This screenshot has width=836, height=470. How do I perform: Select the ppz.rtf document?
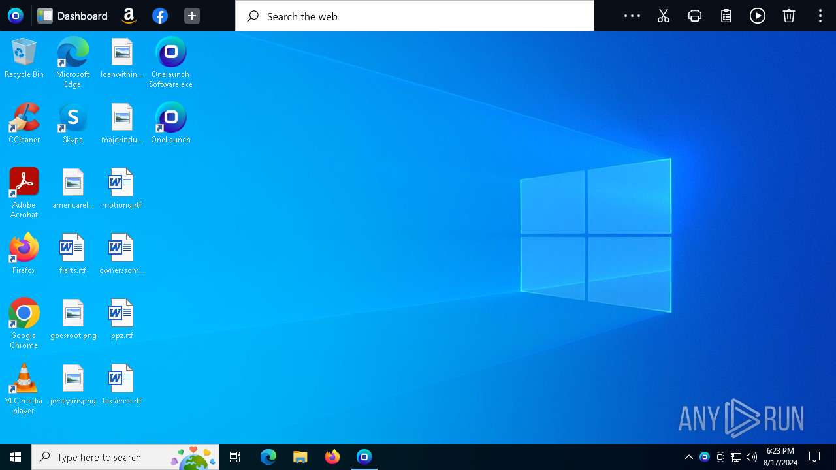click(x=122, y=319)
